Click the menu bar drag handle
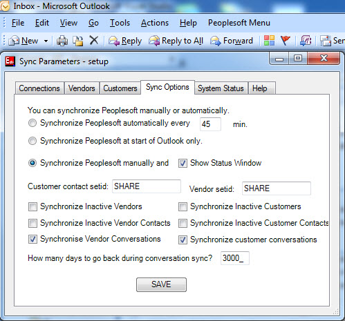The height and width of the screenshot is (321, 345). click(4, 23)
